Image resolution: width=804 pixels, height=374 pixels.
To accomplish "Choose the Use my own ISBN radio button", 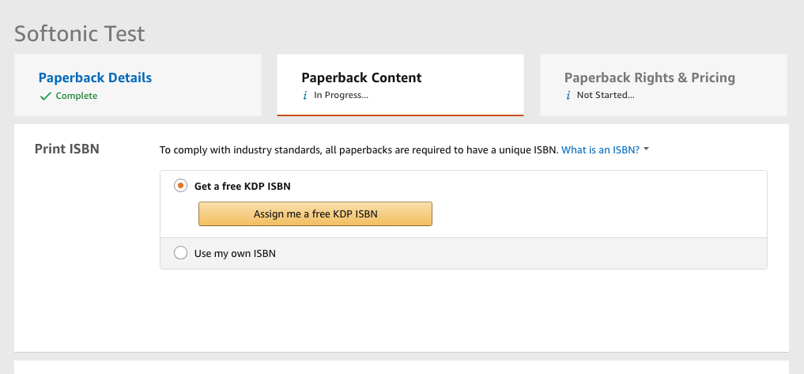I will click(x=180, y=253).
